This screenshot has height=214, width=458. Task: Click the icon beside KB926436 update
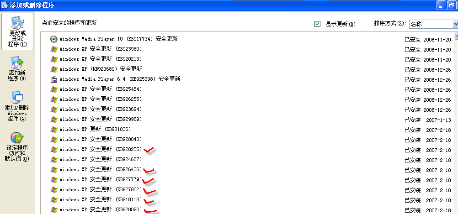[54, 169]
